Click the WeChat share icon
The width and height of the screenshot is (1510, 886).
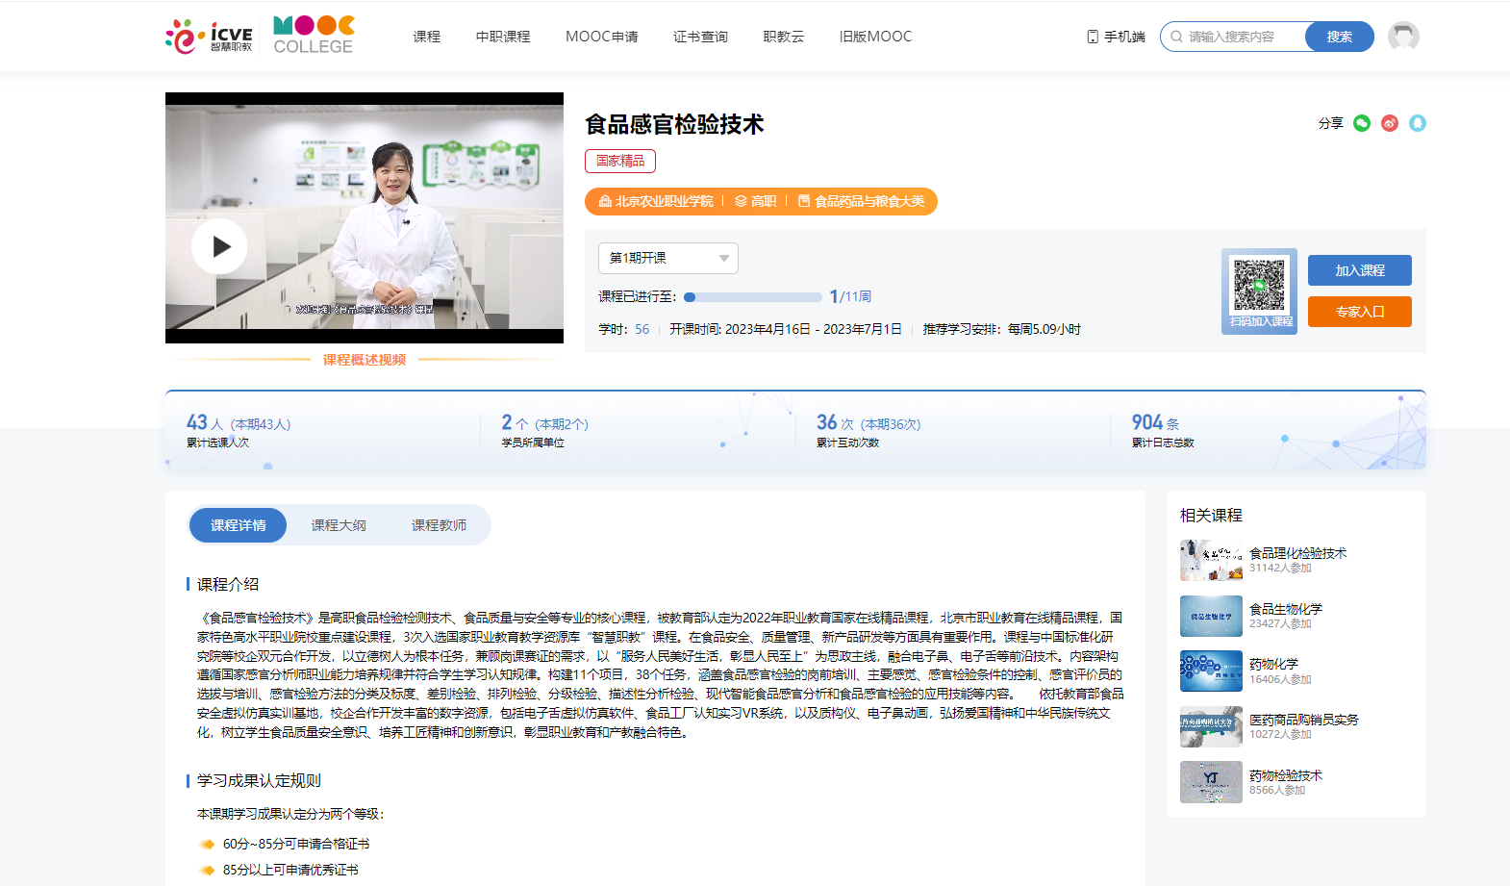point(1361,123)
